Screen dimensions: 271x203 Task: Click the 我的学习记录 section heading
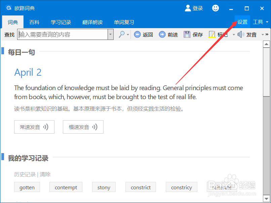28,158
